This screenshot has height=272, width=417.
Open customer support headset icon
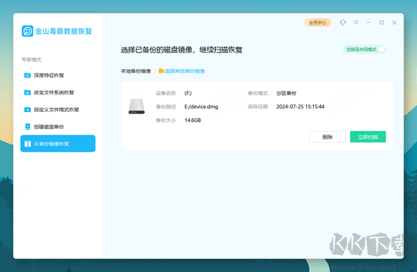coord(342,23)
